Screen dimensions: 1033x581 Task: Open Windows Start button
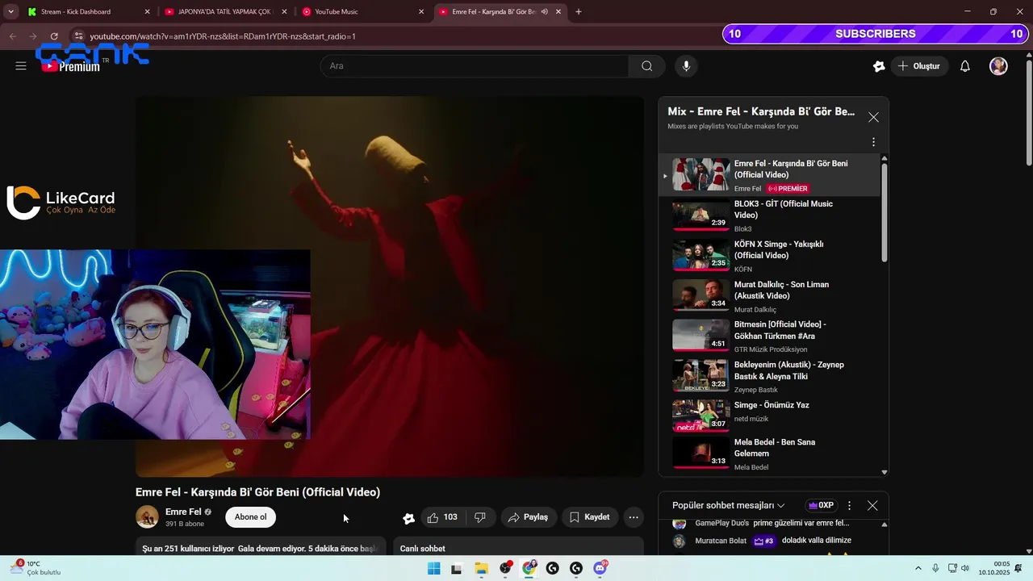(433, 569)
